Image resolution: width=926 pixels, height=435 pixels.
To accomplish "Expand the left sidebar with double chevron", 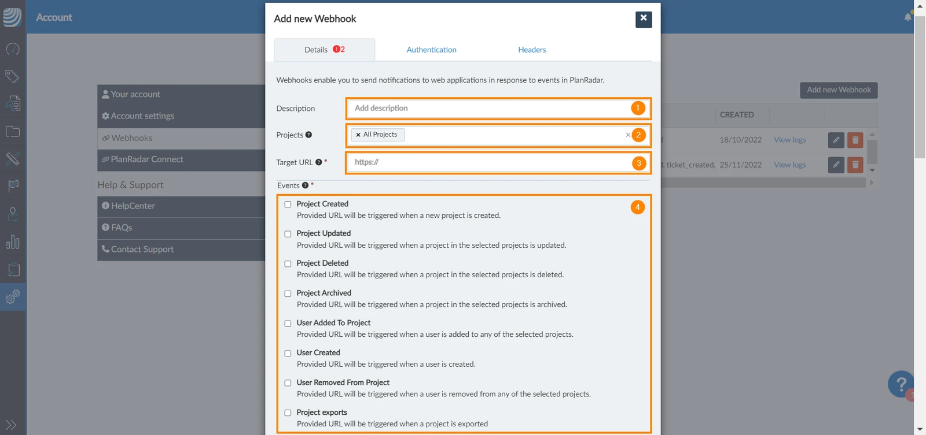I will tap(11, 425).
